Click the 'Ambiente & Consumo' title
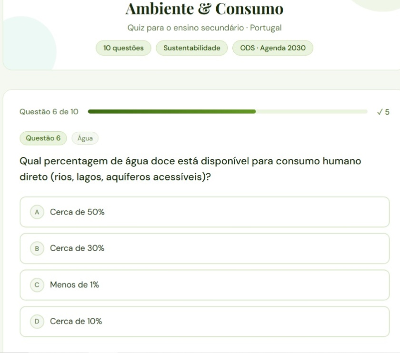Screen dimensions: 400x353 204,9
